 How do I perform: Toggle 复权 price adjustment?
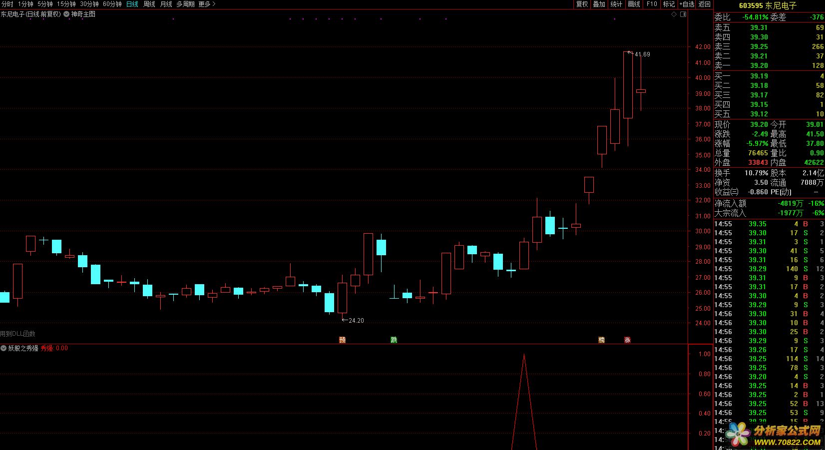click(x=582, y=4)
